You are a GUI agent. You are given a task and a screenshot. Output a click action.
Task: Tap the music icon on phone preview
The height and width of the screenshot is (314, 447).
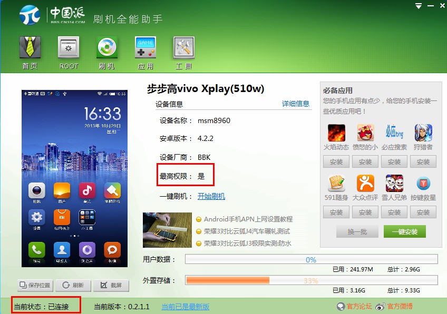(x=87, y=190)
